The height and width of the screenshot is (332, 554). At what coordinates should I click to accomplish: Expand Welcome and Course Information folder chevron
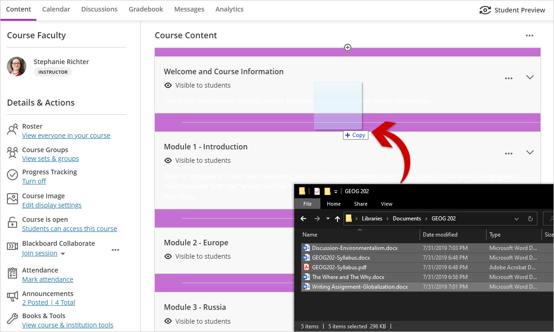tap(530, 77)
